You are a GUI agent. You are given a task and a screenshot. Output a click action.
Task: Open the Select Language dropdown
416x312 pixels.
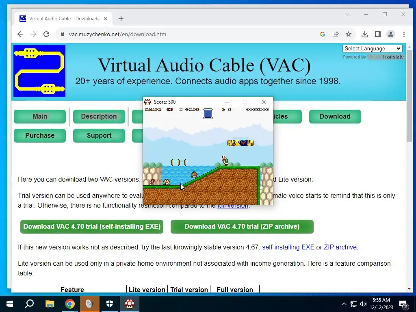pyautogui.click(x=373, y=49)
